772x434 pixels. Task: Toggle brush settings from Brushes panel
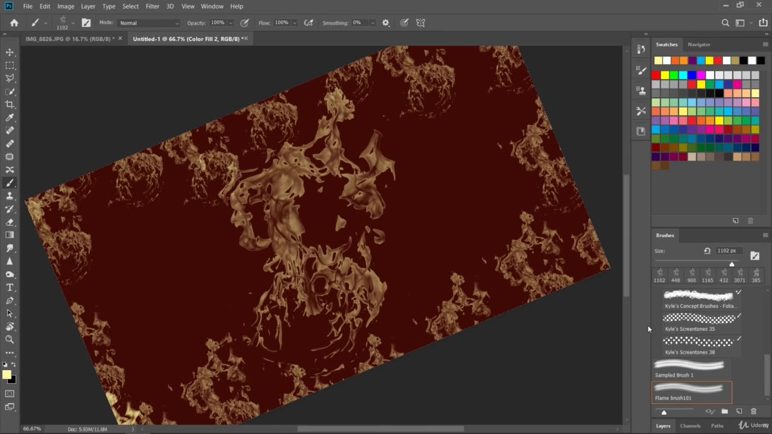tap(755, 256)
